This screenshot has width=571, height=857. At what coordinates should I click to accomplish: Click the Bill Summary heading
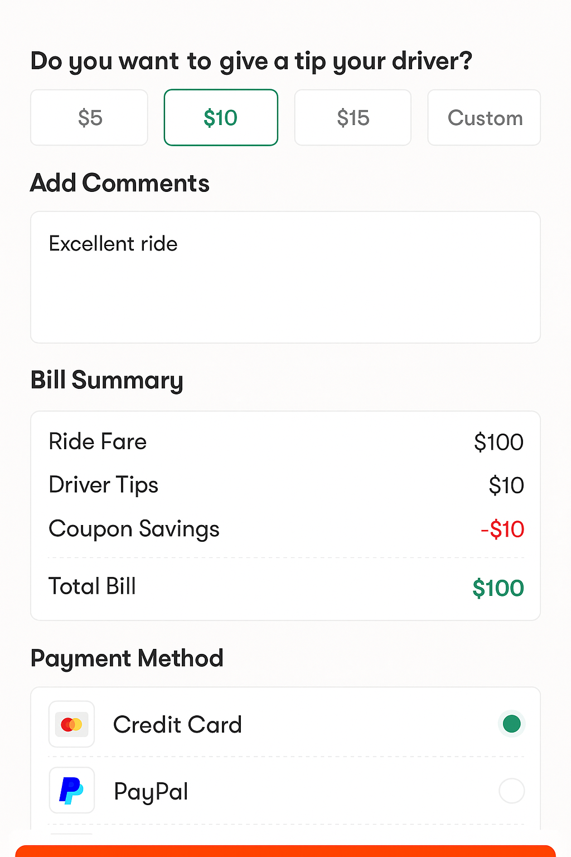107,381
